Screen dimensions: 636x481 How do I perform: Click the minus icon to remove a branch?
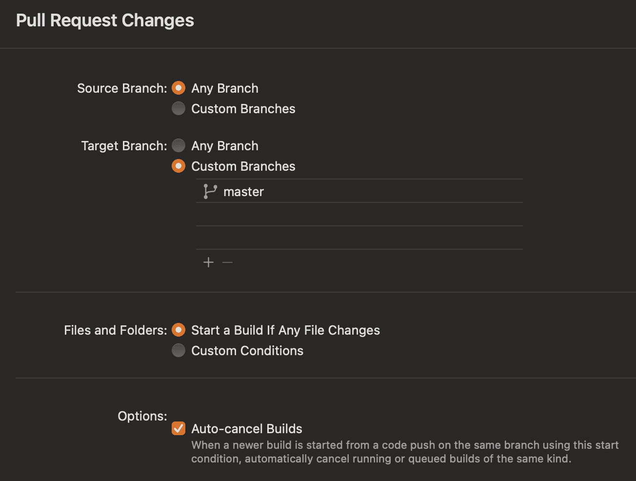(227, 262)
